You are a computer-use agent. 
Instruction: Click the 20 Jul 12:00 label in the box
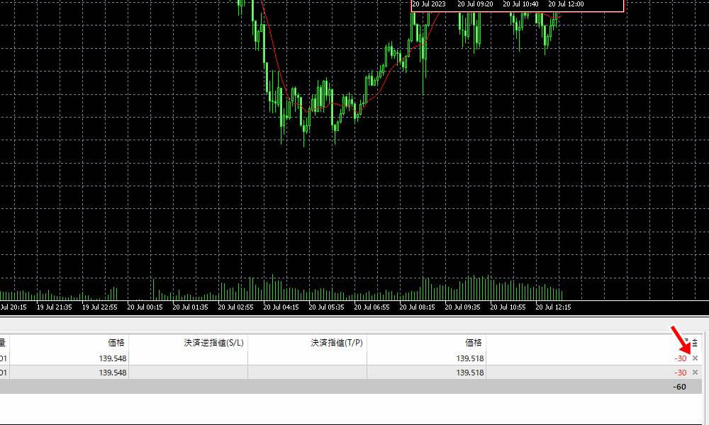pos(567,4)
